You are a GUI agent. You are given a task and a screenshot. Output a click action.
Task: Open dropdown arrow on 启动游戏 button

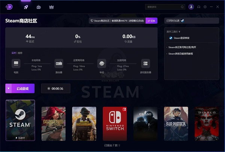click(9, 89)
